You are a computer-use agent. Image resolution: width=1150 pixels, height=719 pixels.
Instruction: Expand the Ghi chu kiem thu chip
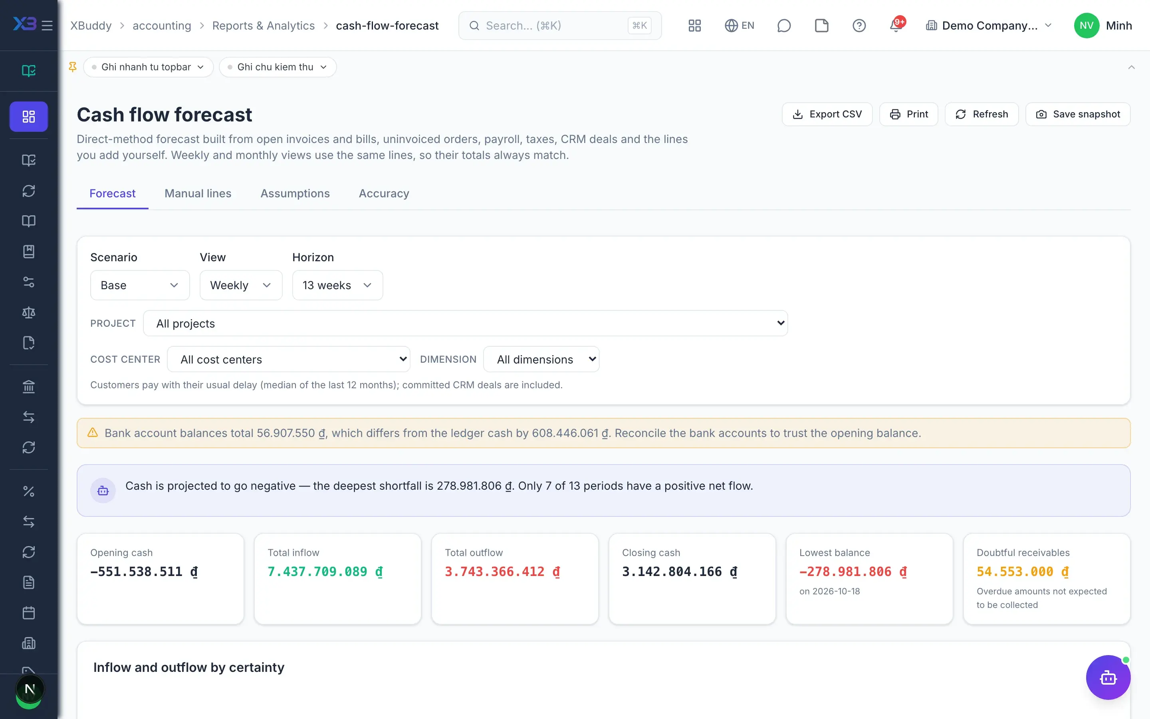click(x=278, y=67)
